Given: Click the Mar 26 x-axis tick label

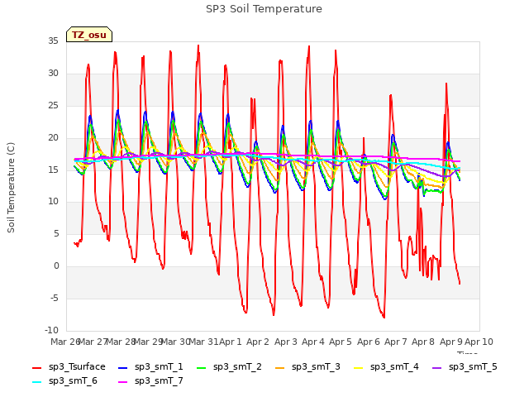Looking at the screenshot, I should coord(64,342).
